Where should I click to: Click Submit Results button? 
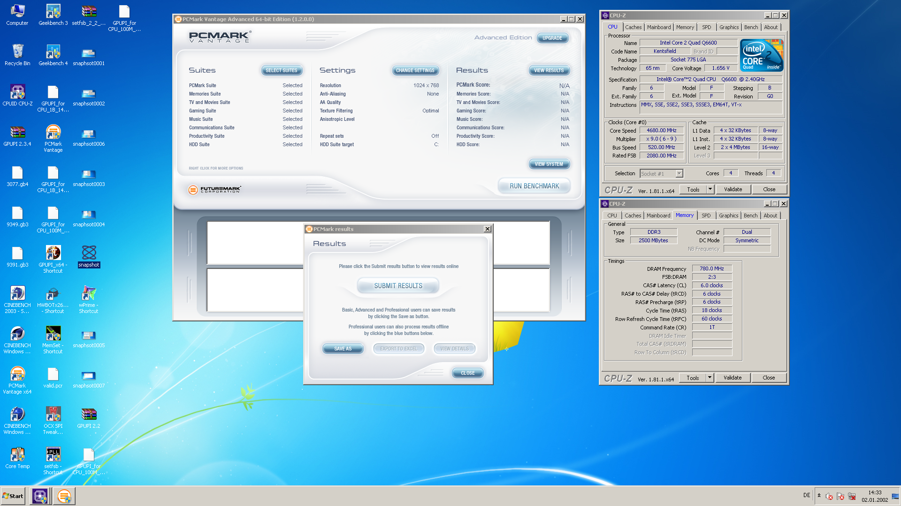click(398, 286)
